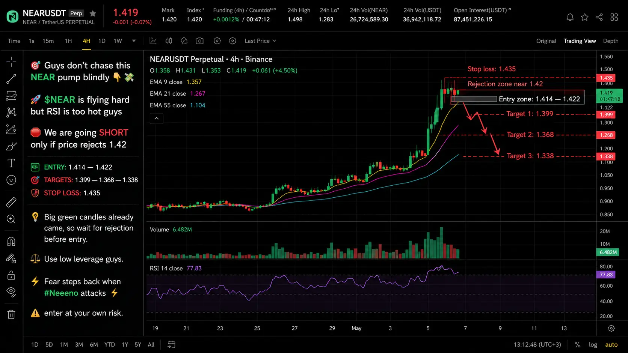Favorite NEARUSDT with the star
The image size is (628, 353).
[93, 14]
